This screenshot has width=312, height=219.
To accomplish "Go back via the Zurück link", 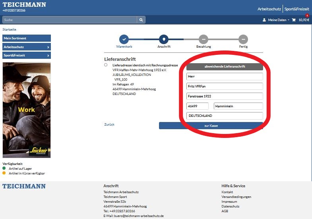I will (x=109, y=124).
